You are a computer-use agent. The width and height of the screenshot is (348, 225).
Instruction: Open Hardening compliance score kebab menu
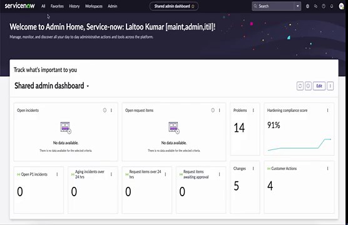click(327, 110)
